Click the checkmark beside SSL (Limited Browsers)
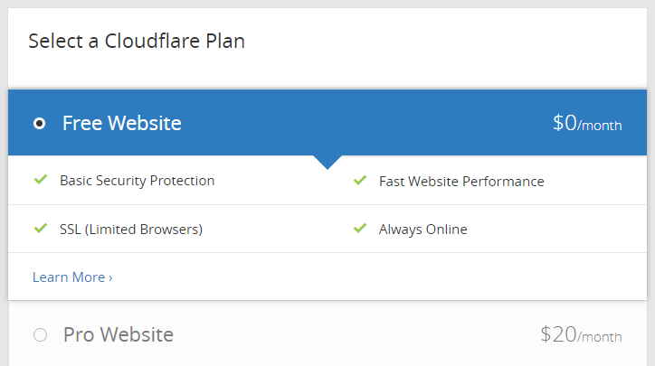 click(40, 229)
